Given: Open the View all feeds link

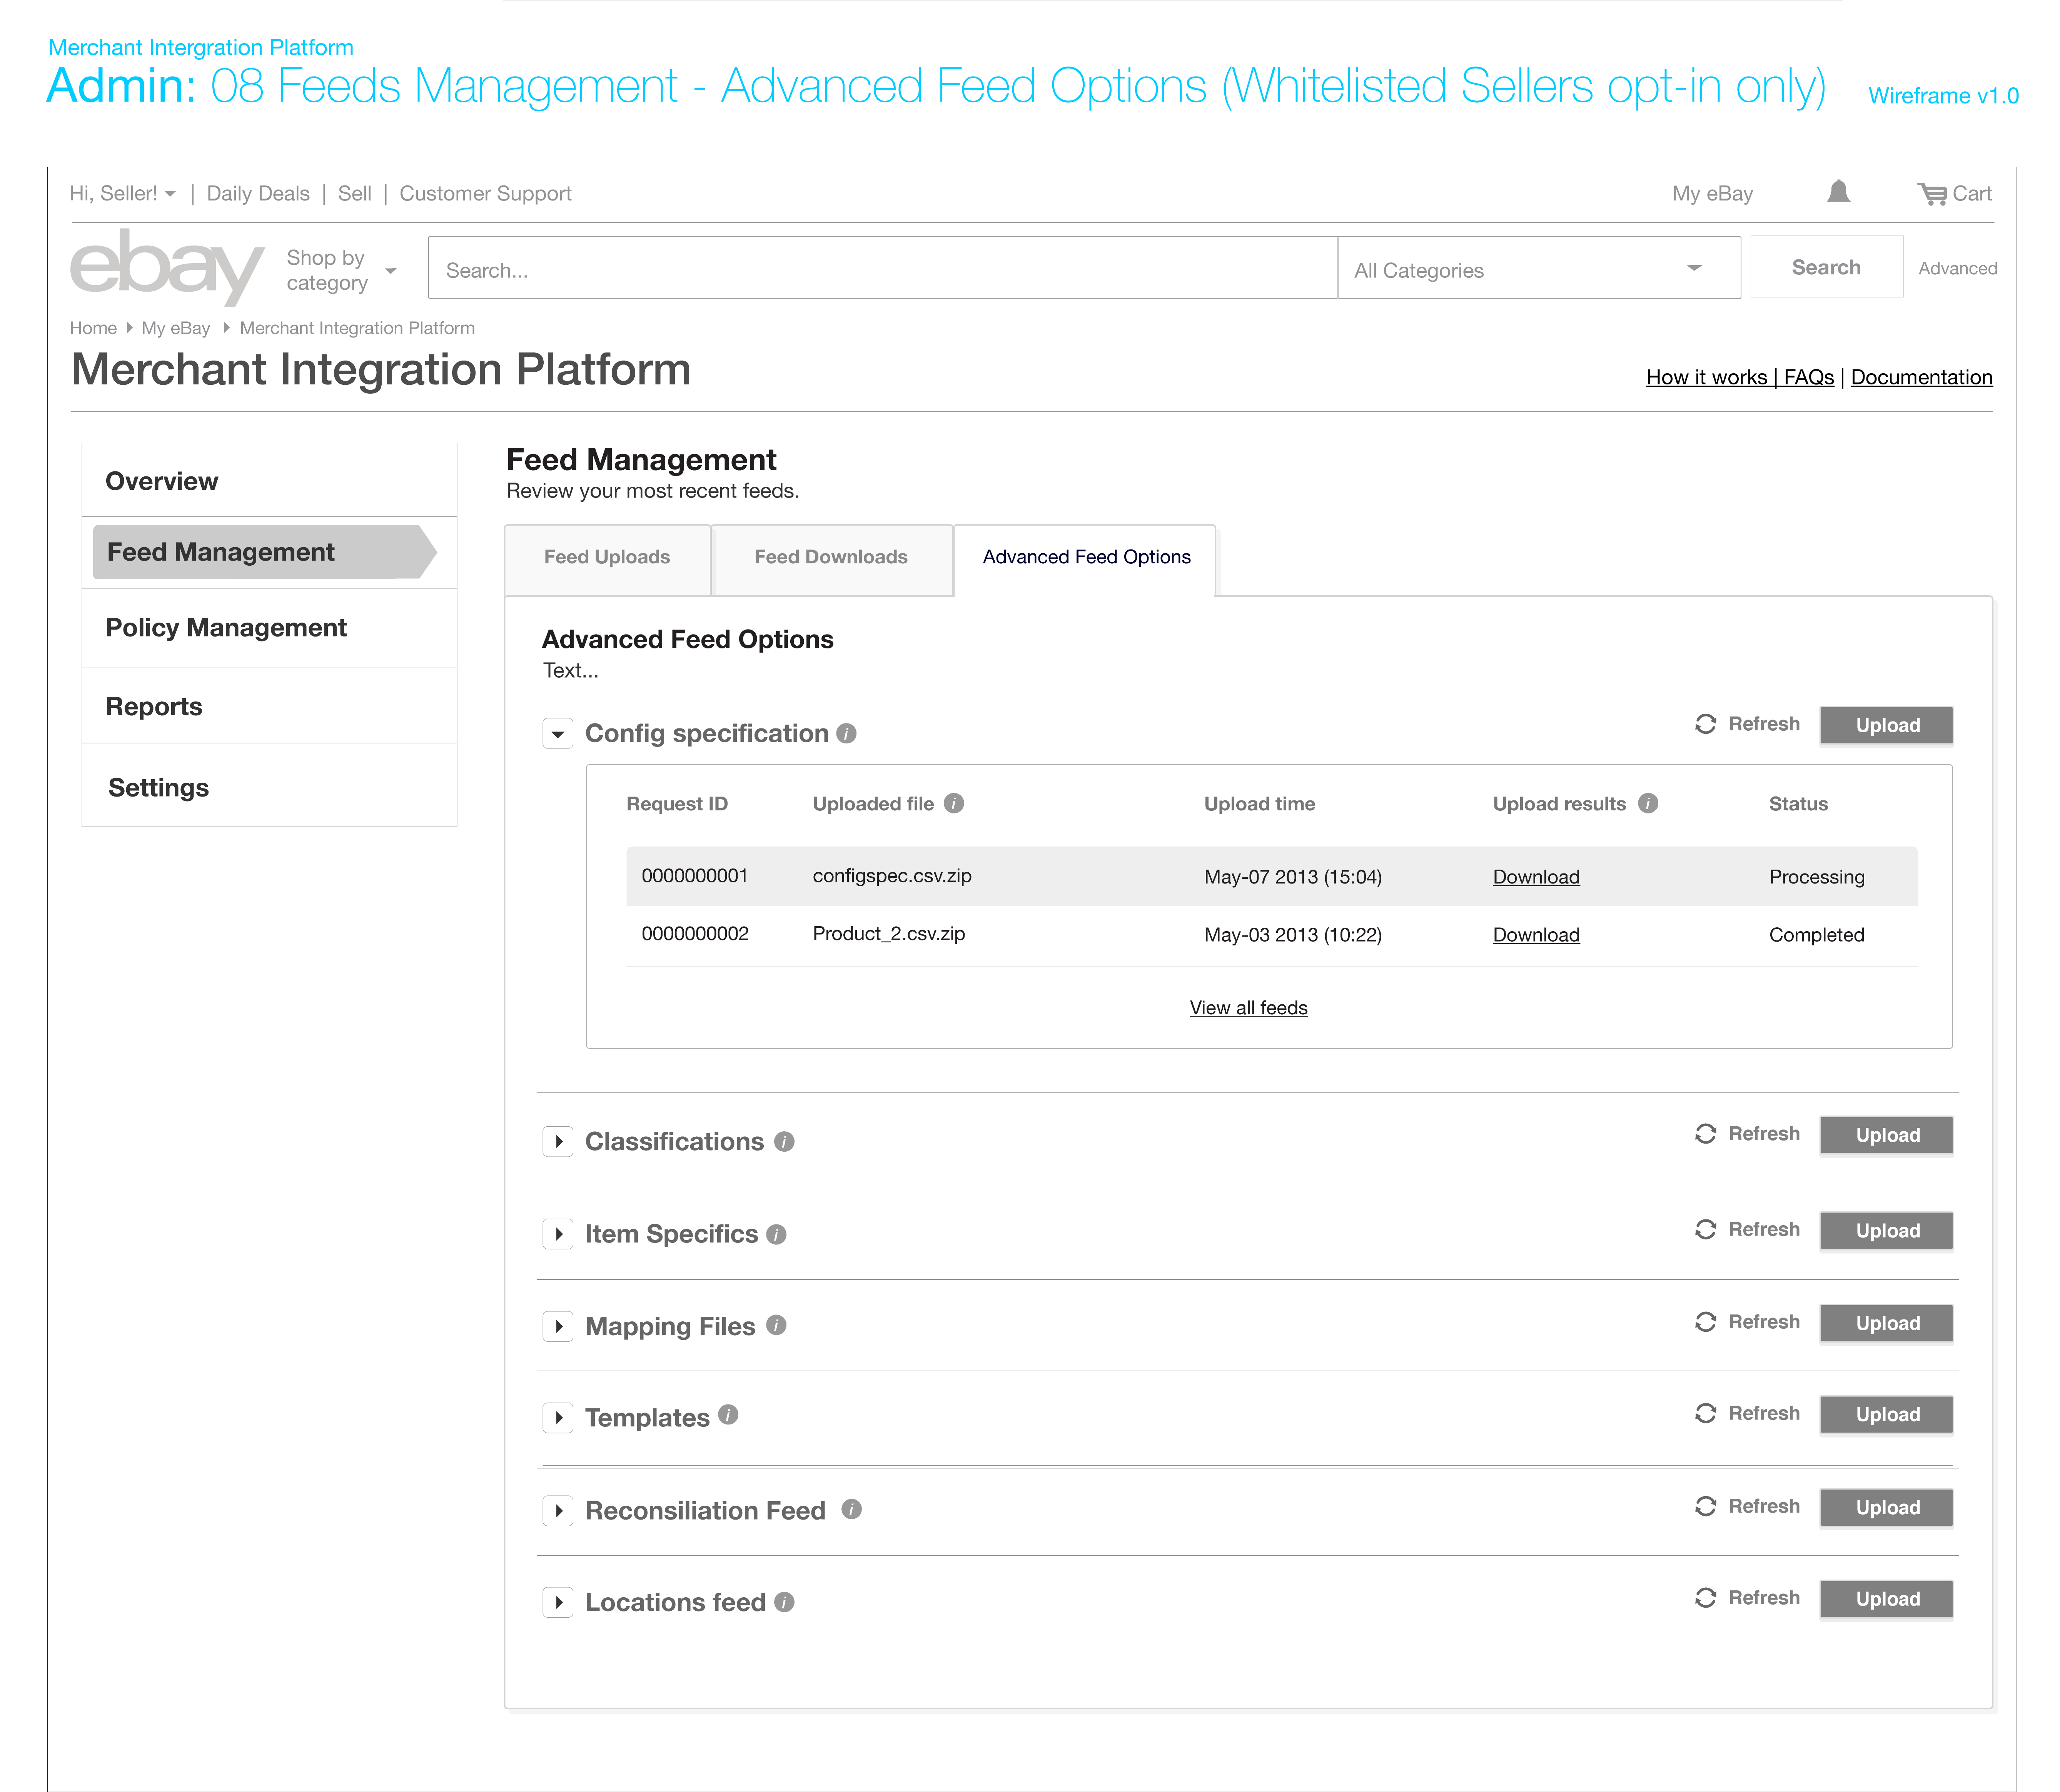Looking at the screenshot, I should coord(1248,1008).
